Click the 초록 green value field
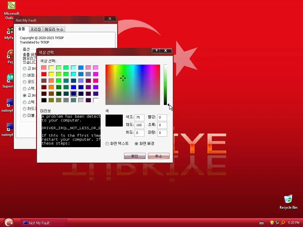This screenshot has height=227, width=303. tap(162, 125)
